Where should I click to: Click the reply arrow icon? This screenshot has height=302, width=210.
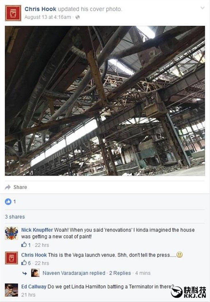25,273
